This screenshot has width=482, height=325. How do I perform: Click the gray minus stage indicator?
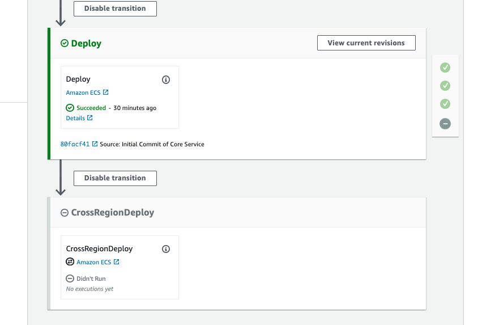click(x=445, y=124)
